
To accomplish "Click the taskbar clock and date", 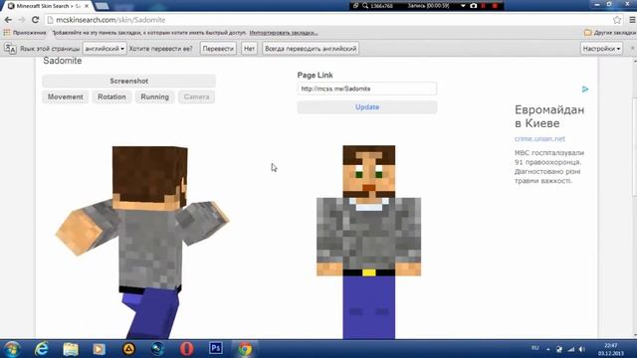I will coord(610,349).
